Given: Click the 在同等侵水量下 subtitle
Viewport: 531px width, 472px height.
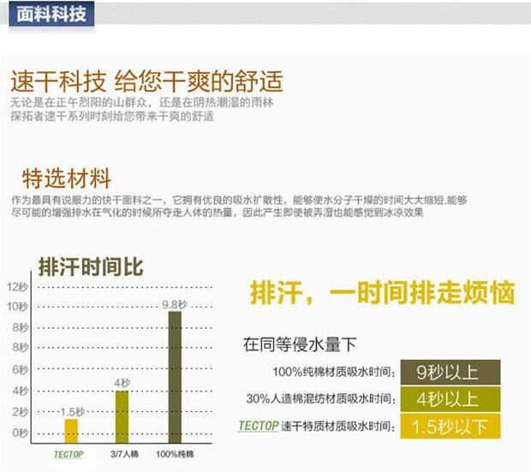Looking at the screenshot, I should [x=300, y=344].
